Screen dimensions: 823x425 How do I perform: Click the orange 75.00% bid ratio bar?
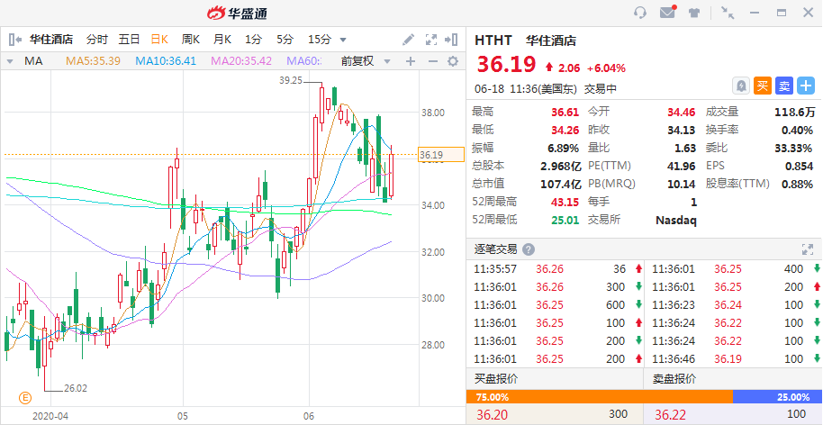coord(599,397)
